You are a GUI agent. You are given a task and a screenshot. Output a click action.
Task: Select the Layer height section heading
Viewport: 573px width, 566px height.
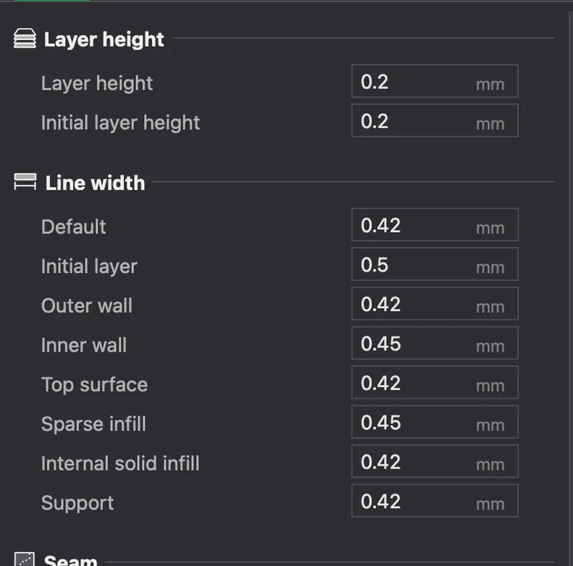pos(104,39)
